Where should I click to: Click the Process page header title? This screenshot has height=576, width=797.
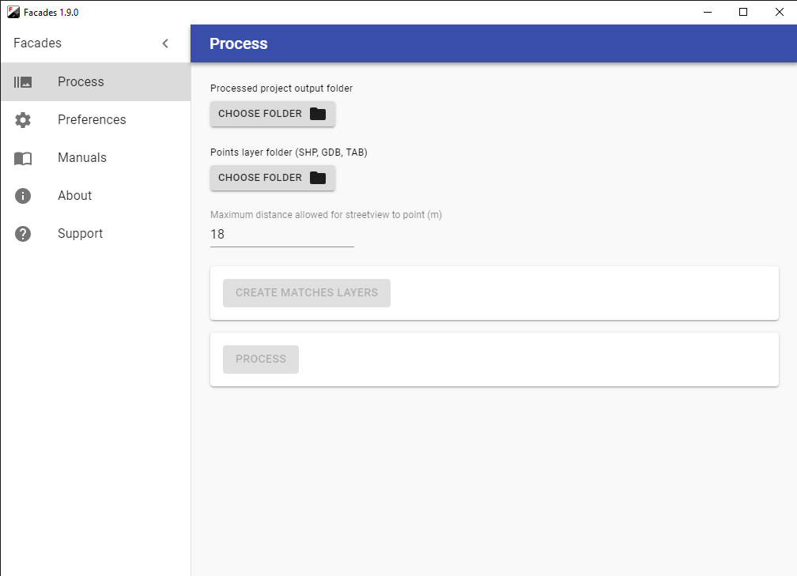pos(239,43)
